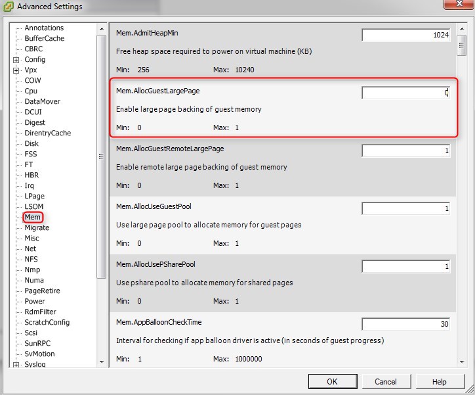
Task: Select Mem in the settings tree
Action: click(x=33, y=217)
